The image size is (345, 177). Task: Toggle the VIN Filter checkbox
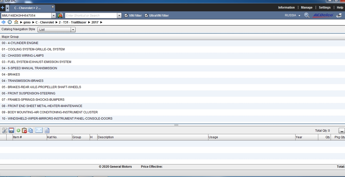tap(126, 15)
